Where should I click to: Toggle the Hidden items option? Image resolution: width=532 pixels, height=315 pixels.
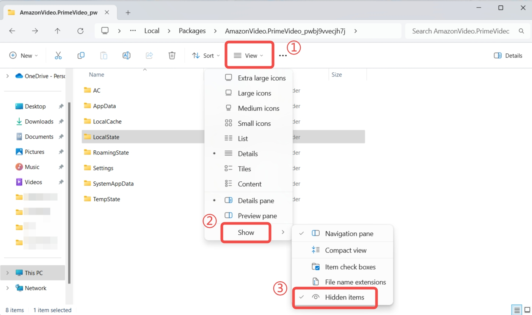pos(342,297)
